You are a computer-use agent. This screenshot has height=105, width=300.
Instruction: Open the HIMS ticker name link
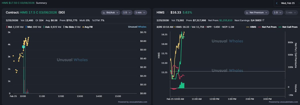[x=160, y=12]
